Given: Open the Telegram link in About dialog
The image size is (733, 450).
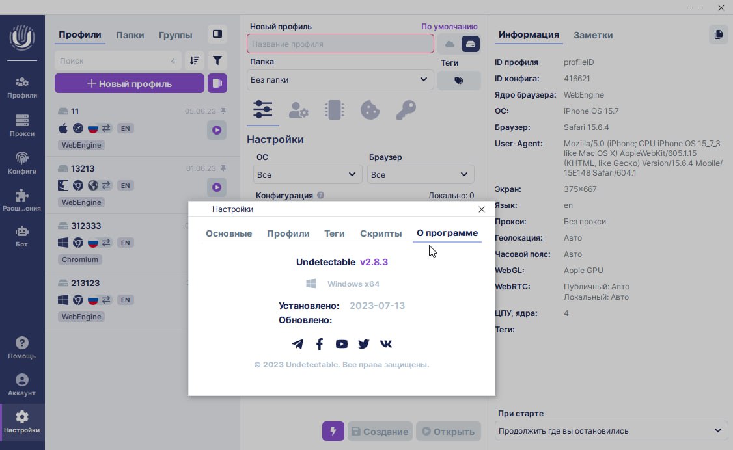Looking at the screenshot, I should click(x=297, y=344).
